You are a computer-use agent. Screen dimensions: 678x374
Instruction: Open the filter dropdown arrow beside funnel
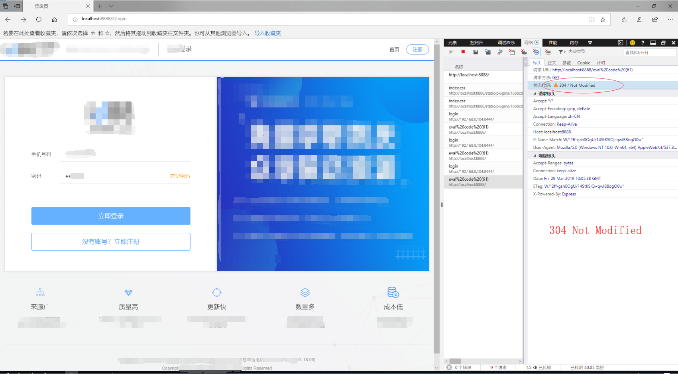[x=565, y=52]
